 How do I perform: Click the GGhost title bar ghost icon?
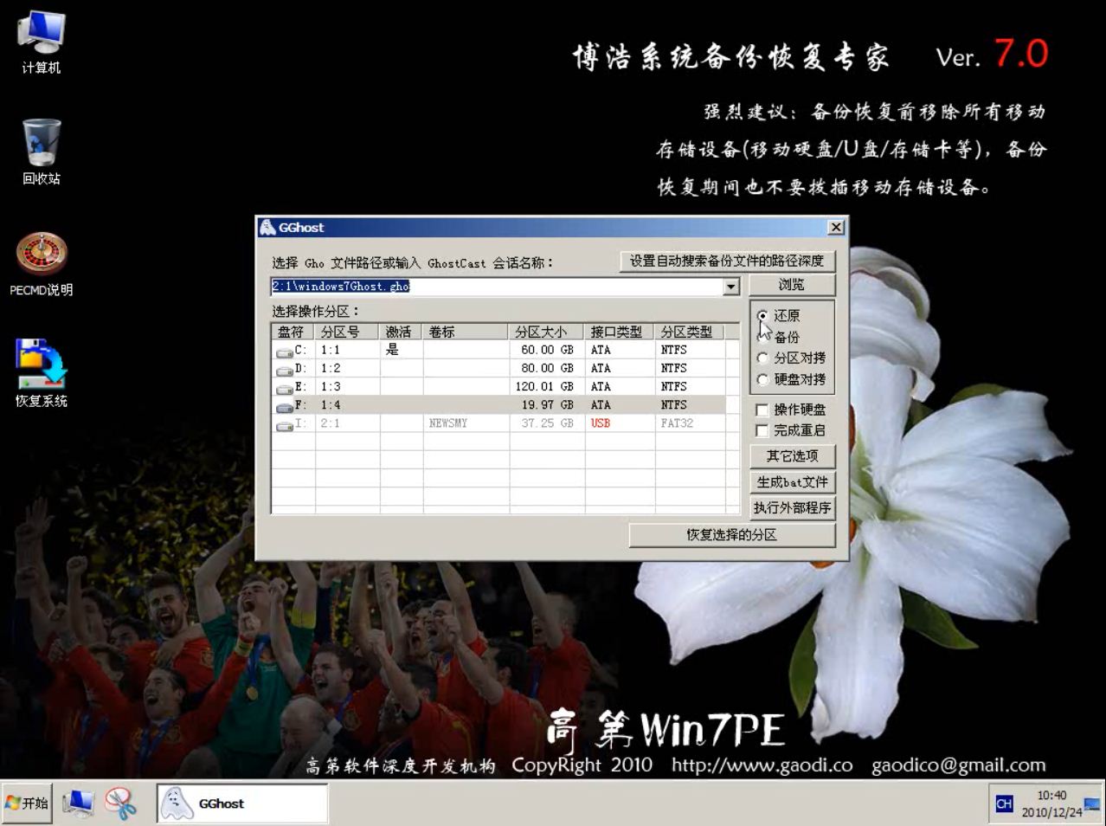pos(267,227)
